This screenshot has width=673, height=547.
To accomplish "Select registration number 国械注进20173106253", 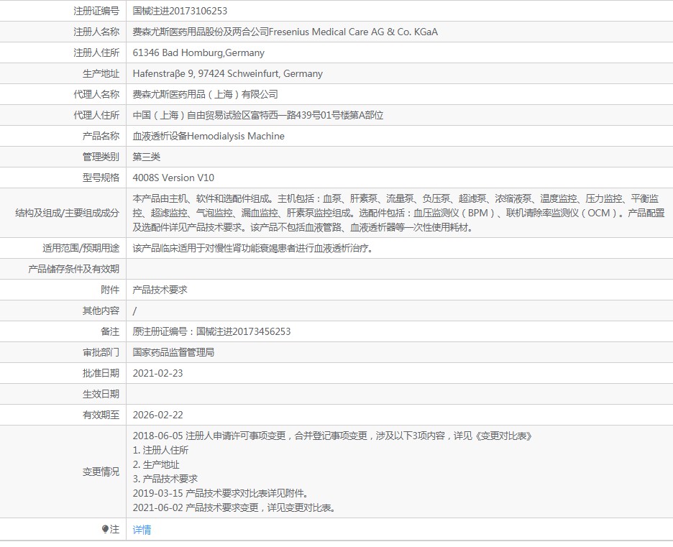I will [x=180, y=11].
